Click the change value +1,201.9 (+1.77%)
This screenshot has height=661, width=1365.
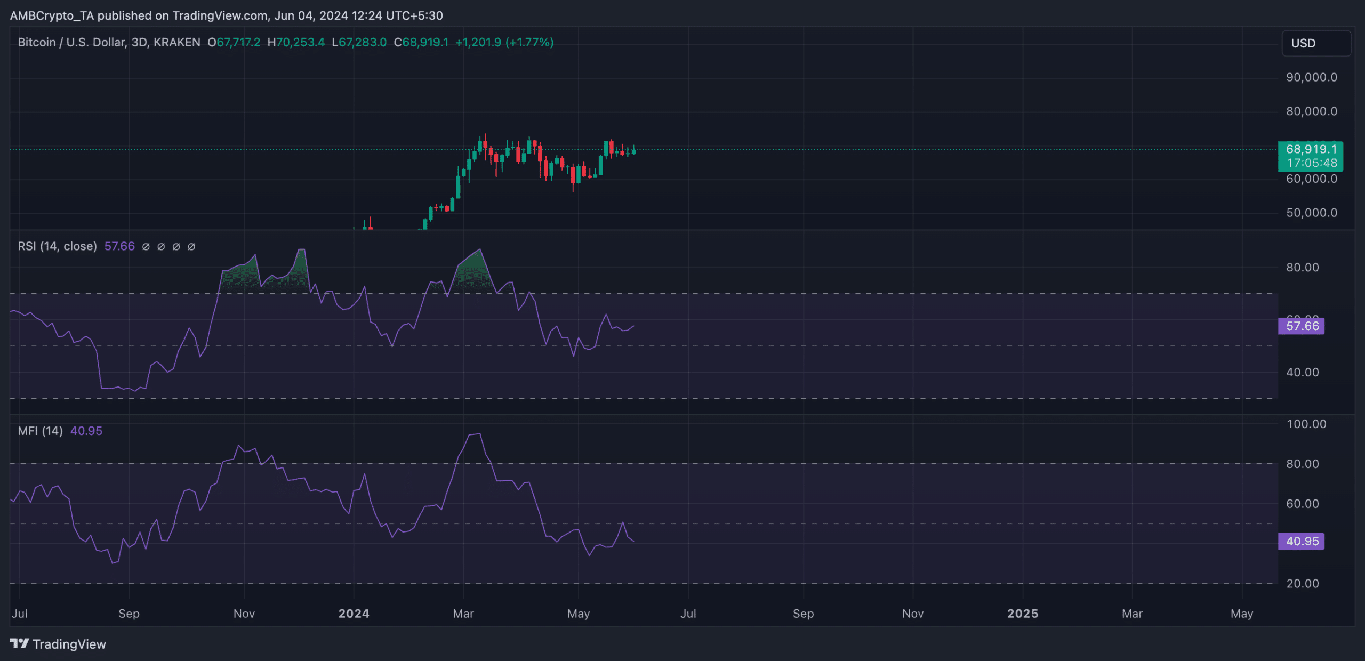504,42
